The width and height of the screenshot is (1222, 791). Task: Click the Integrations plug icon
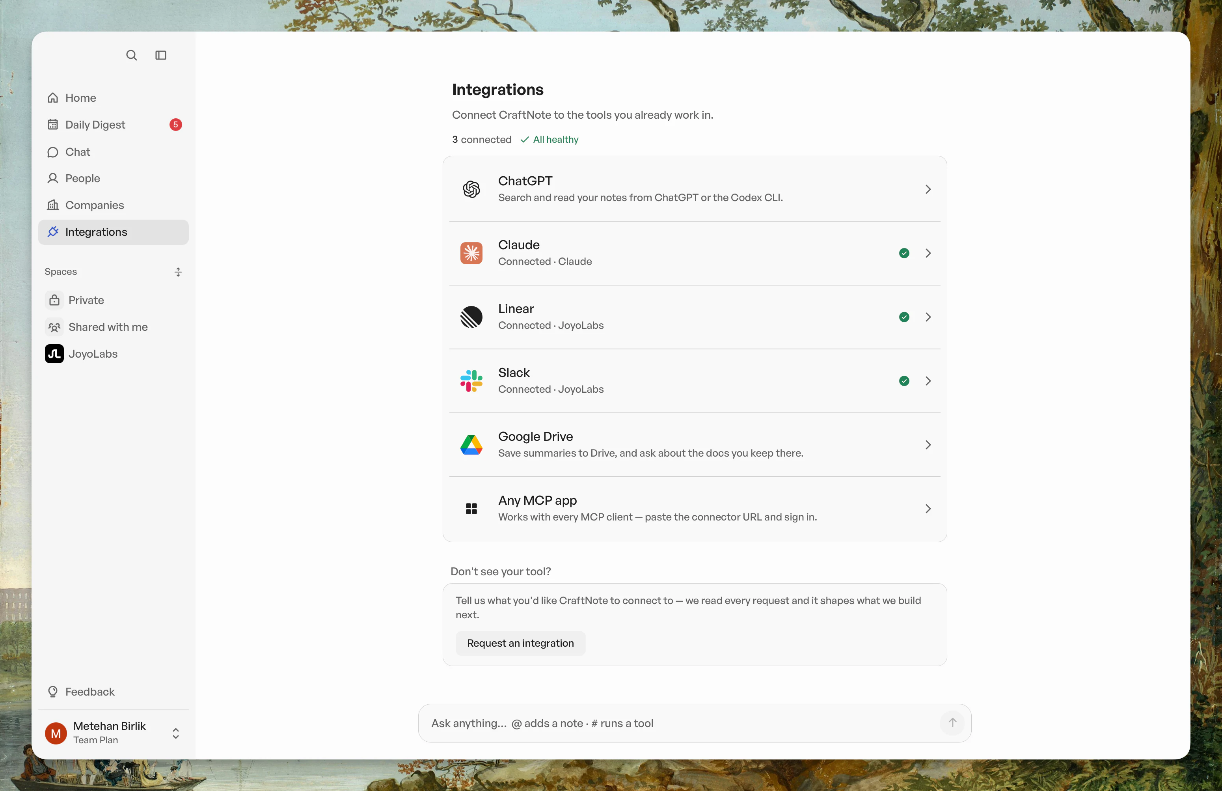click(53, 231)
